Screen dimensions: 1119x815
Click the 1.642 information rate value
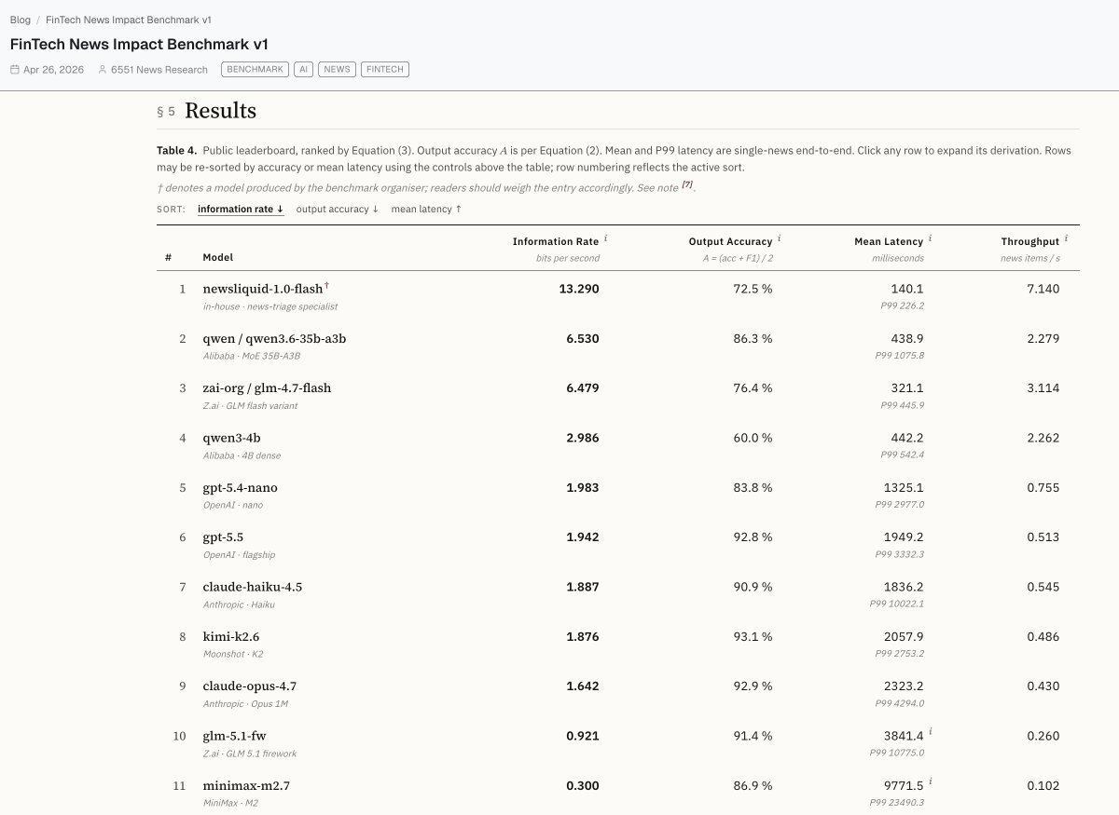[x=583, y=686]
